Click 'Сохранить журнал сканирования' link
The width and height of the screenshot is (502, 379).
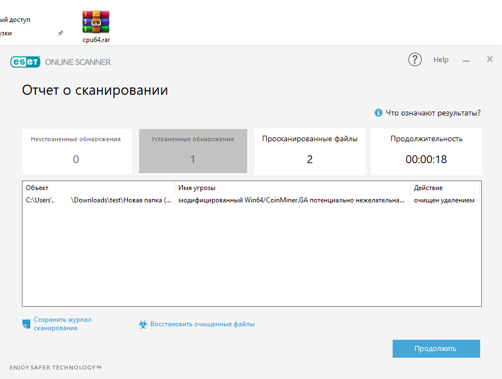[62, 323]
